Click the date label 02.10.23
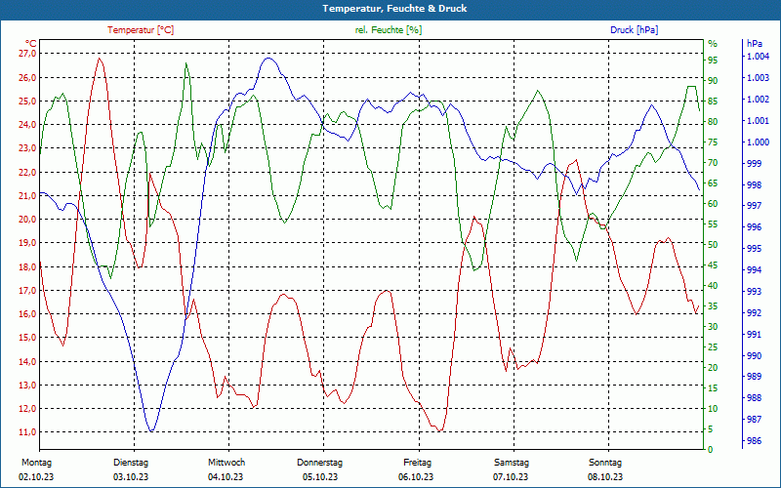Screen dimensions: 781x488 (36, 477)
